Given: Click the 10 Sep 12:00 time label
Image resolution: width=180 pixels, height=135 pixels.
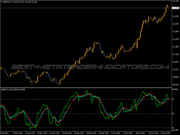Looking at the screenshot, I should click(x=17, y=133).
